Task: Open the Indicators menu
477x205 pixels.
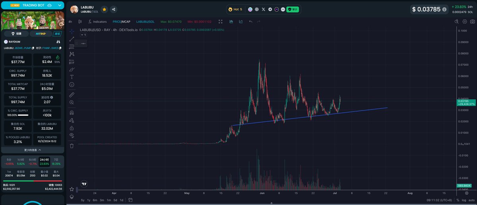Action: (x=97, y=21)
